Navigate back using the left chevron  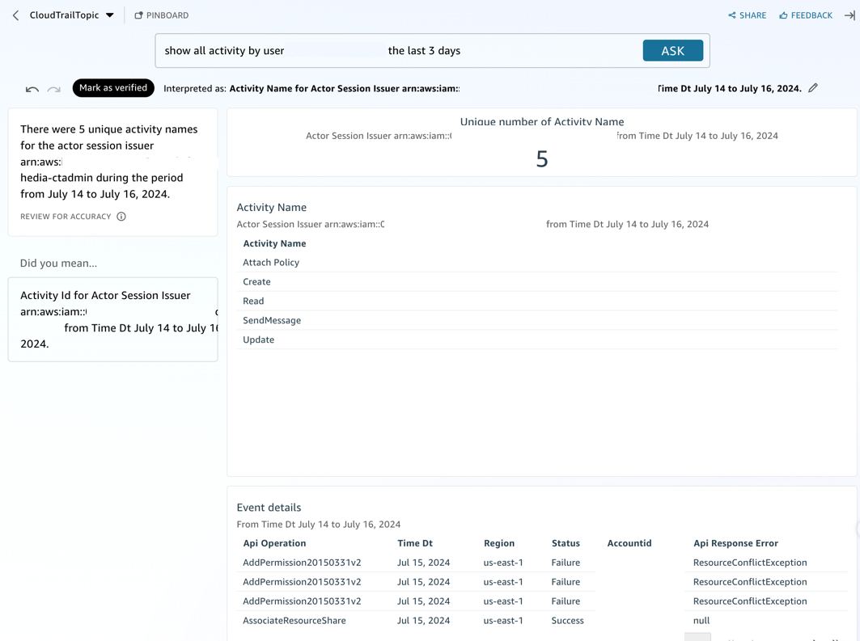15,15
